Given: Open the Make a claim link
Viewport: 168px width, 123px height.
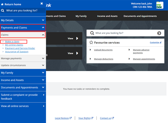Looking at the screenshot, I should point(12,42).
